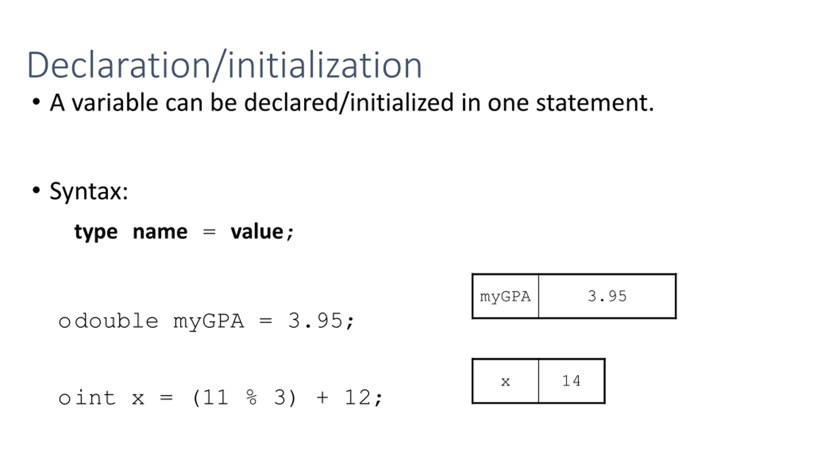Click the slide title "Declaration/initialization"
Viewport: 813px width, 457px height.
[224, 65]
